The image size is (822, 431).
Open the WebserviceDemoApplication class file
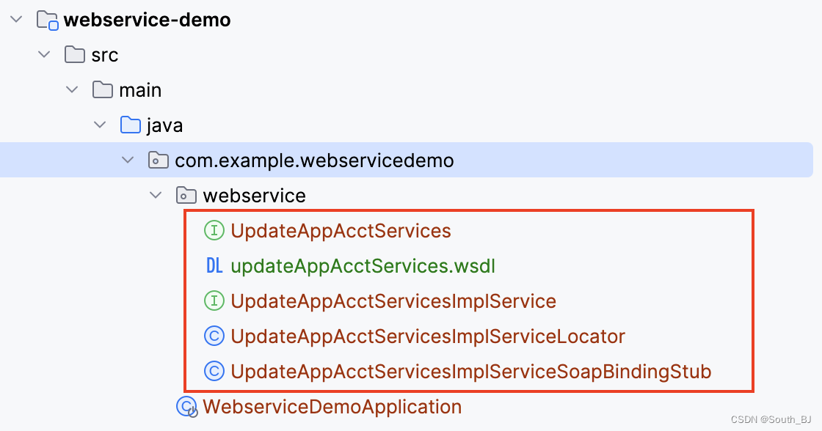coord(332,407)
